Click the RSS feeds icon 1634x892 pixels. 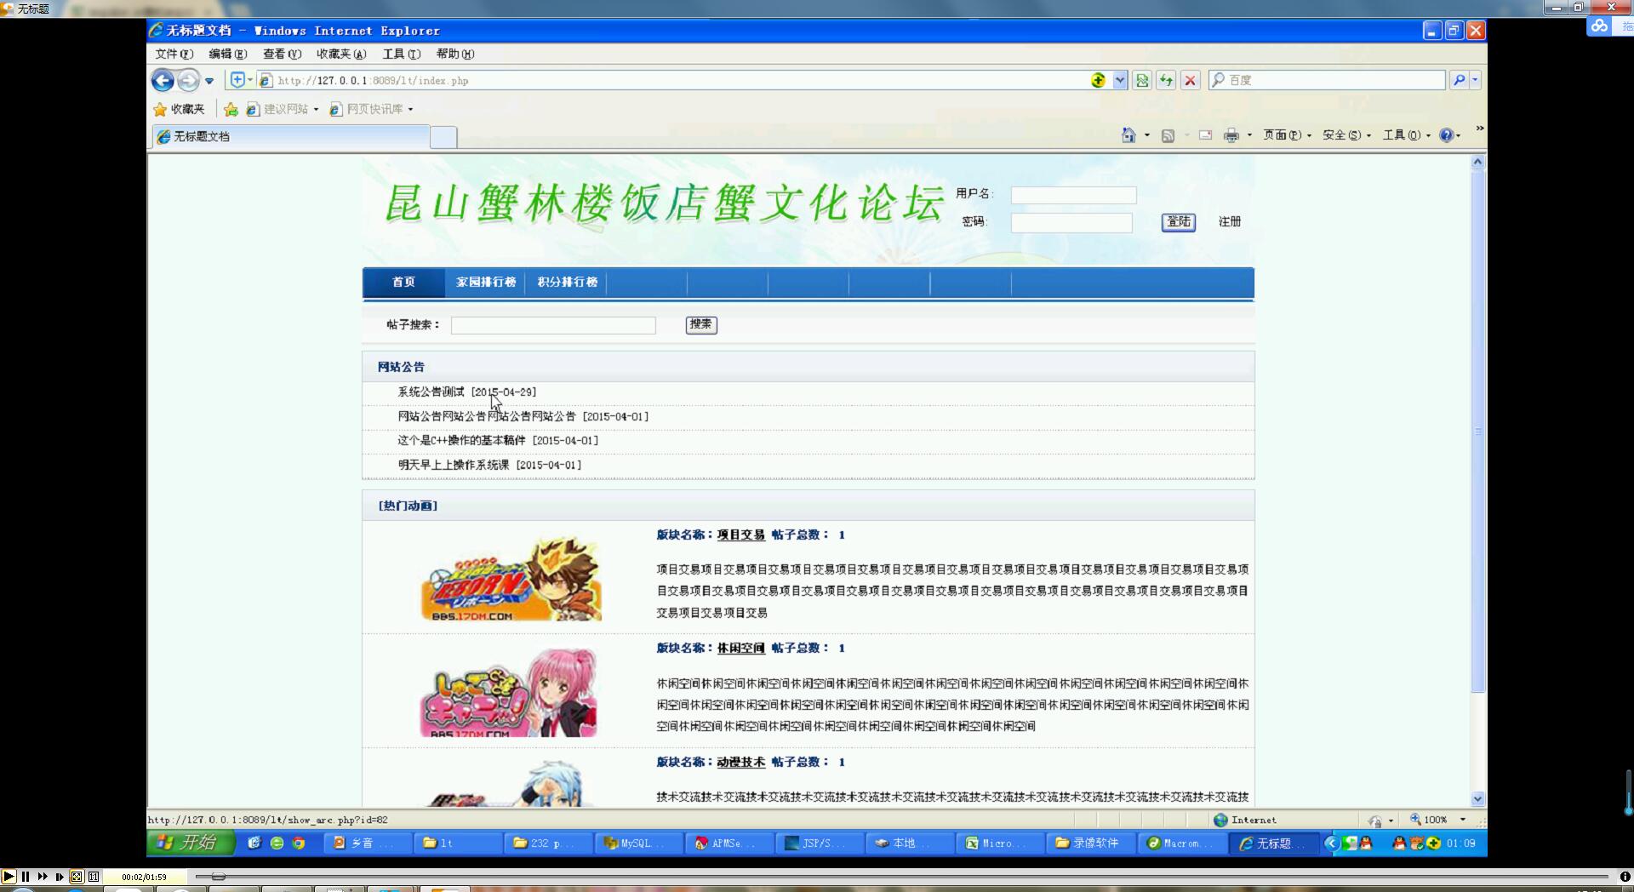pos(1168,135)
